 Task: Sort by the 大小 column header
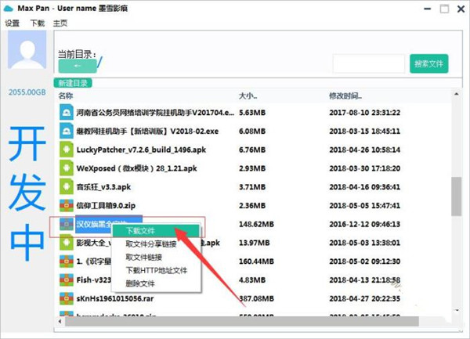[x=248, y=96]
